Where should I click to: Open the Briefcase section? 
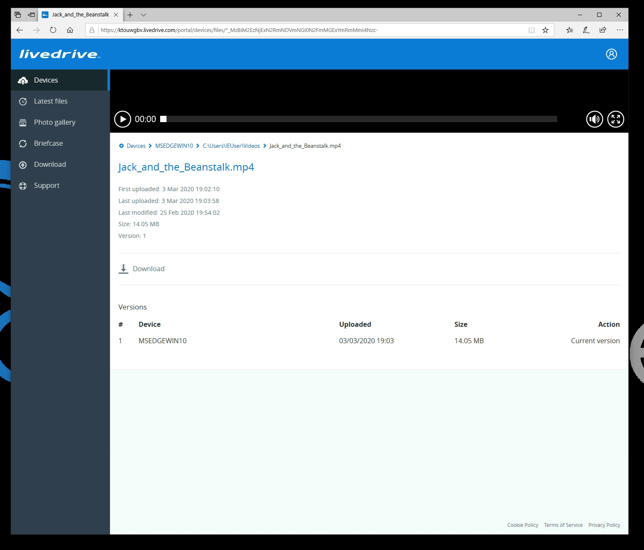click(48, 143)
